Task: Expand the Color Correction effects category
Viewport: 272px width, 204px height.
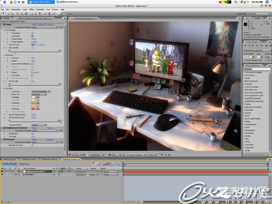Action: (244, 87)
